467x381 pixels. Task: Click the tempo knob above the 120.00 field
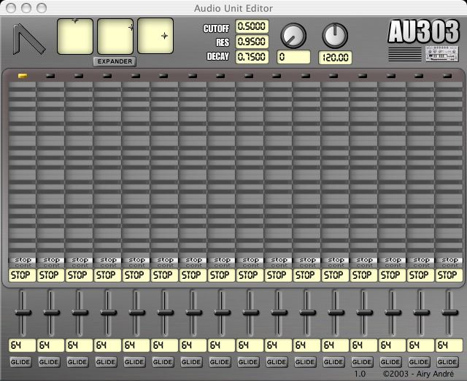pos(335,36)
